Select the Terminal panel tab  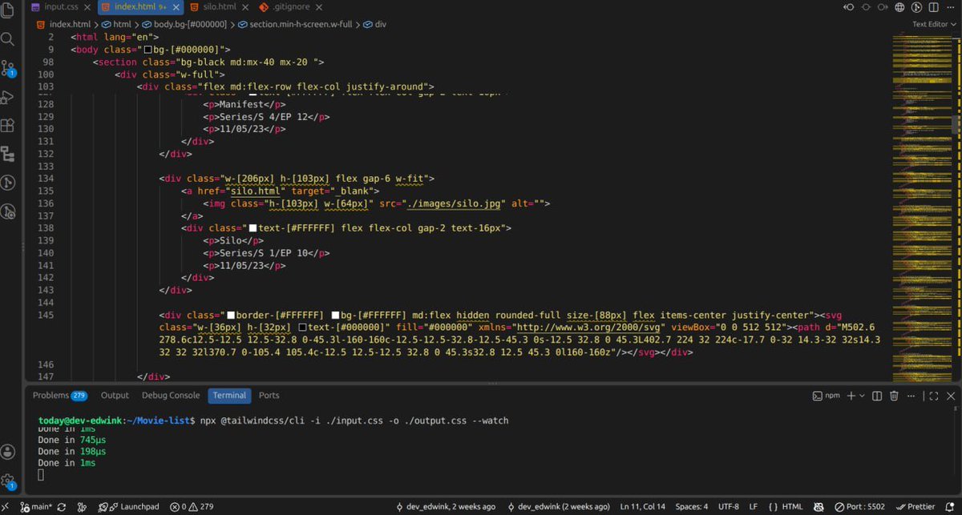(x=229, y=395)
